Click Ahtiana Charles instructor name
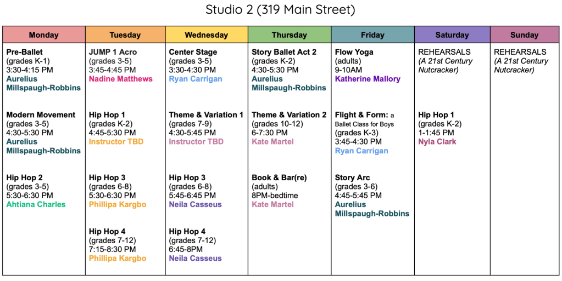This screenshot has width=562, height=281. point(36,204)
